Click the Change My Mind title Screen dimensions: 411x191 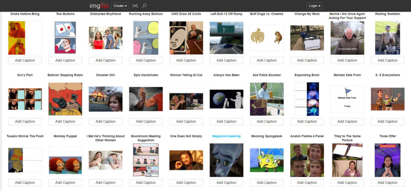tap(307, 14)
